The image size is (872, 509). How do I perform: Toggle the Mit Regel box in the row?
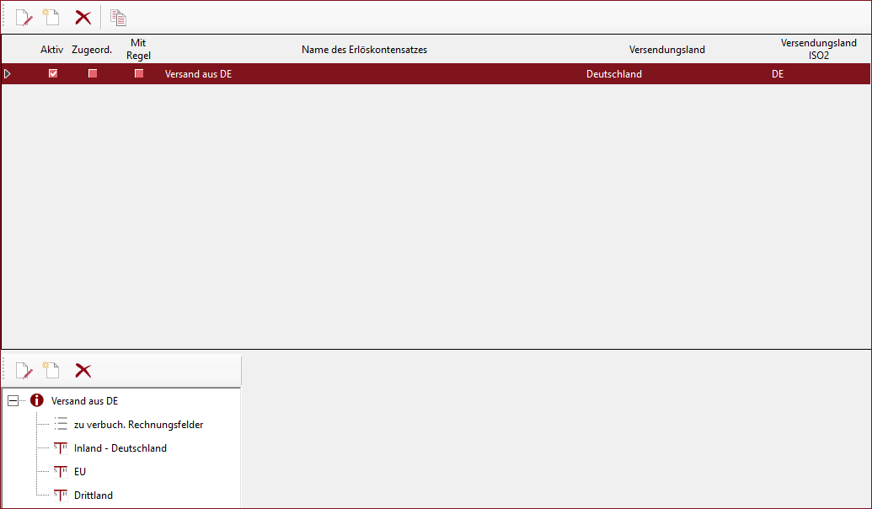tap(139, 74)
